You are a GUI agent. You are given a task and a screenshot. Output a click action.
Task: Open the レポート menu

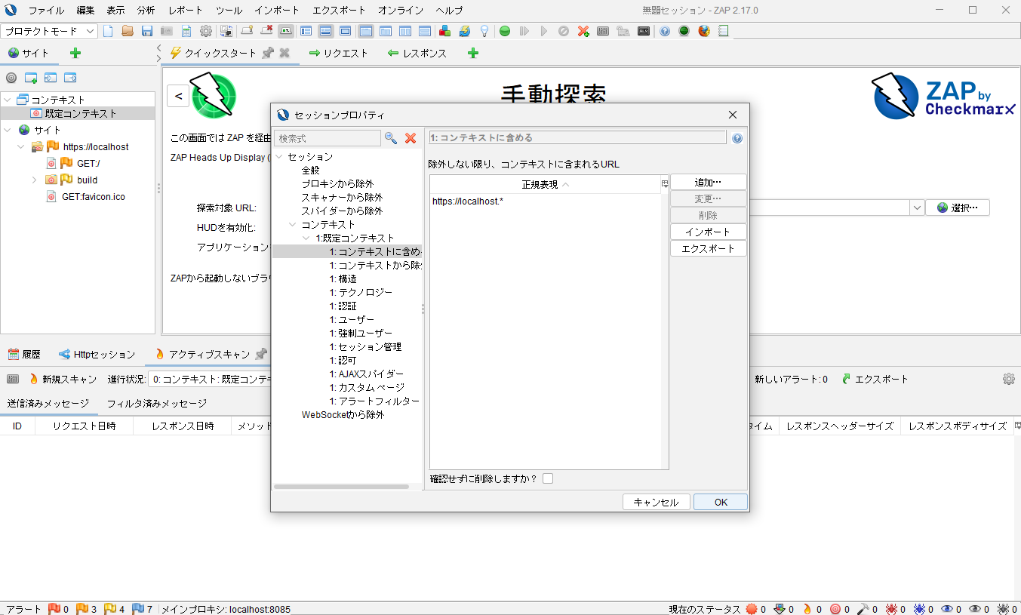tap(186, 11)
